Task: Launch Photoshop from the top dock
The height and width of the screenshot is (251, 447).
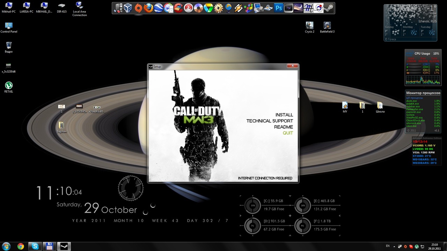Action: 278,8
